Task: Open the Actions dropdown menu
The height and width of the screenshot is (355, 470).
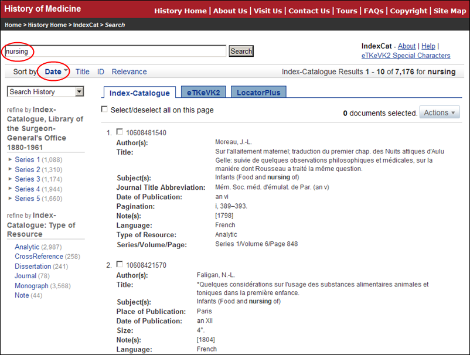Action: click(x=440, y=112)
